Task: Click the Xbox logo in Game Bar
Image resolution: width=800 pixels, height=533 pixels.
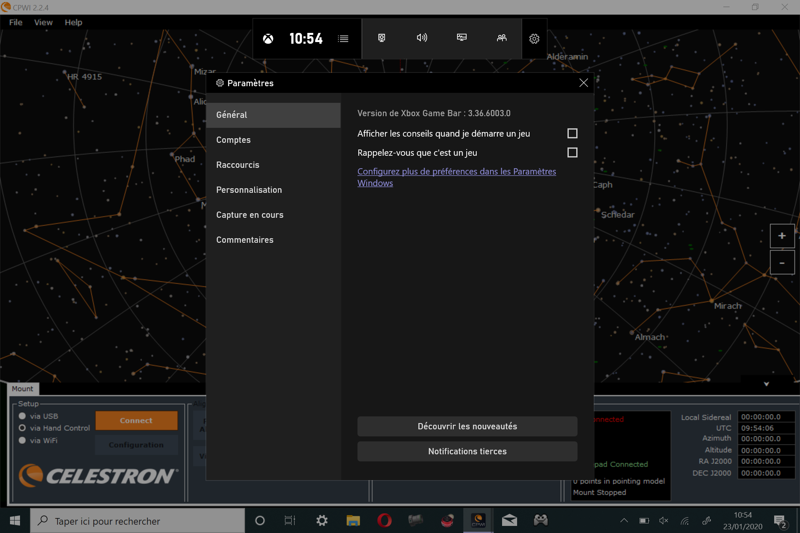Action: point(268,39)
